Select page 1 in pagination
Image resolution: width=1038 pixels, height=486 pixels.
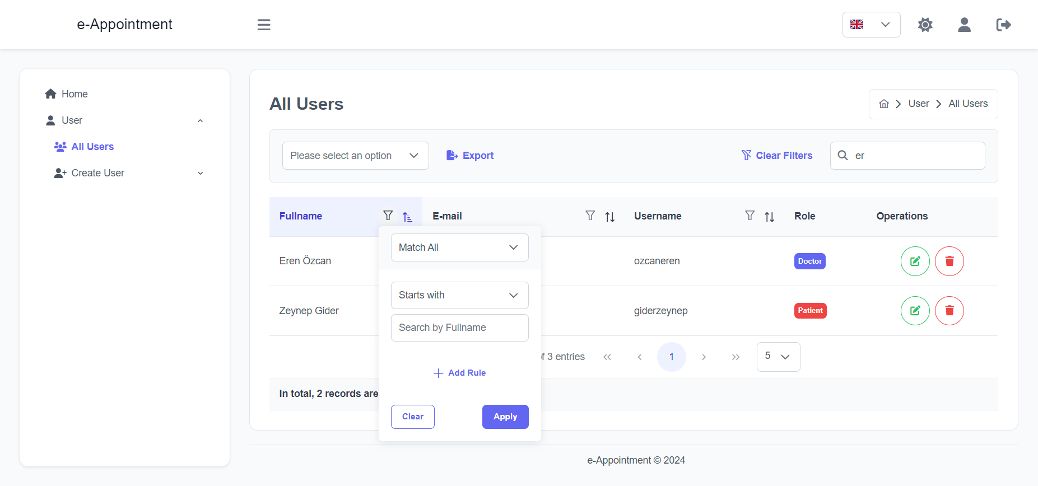pyautogui.click(x=671, y=357)
